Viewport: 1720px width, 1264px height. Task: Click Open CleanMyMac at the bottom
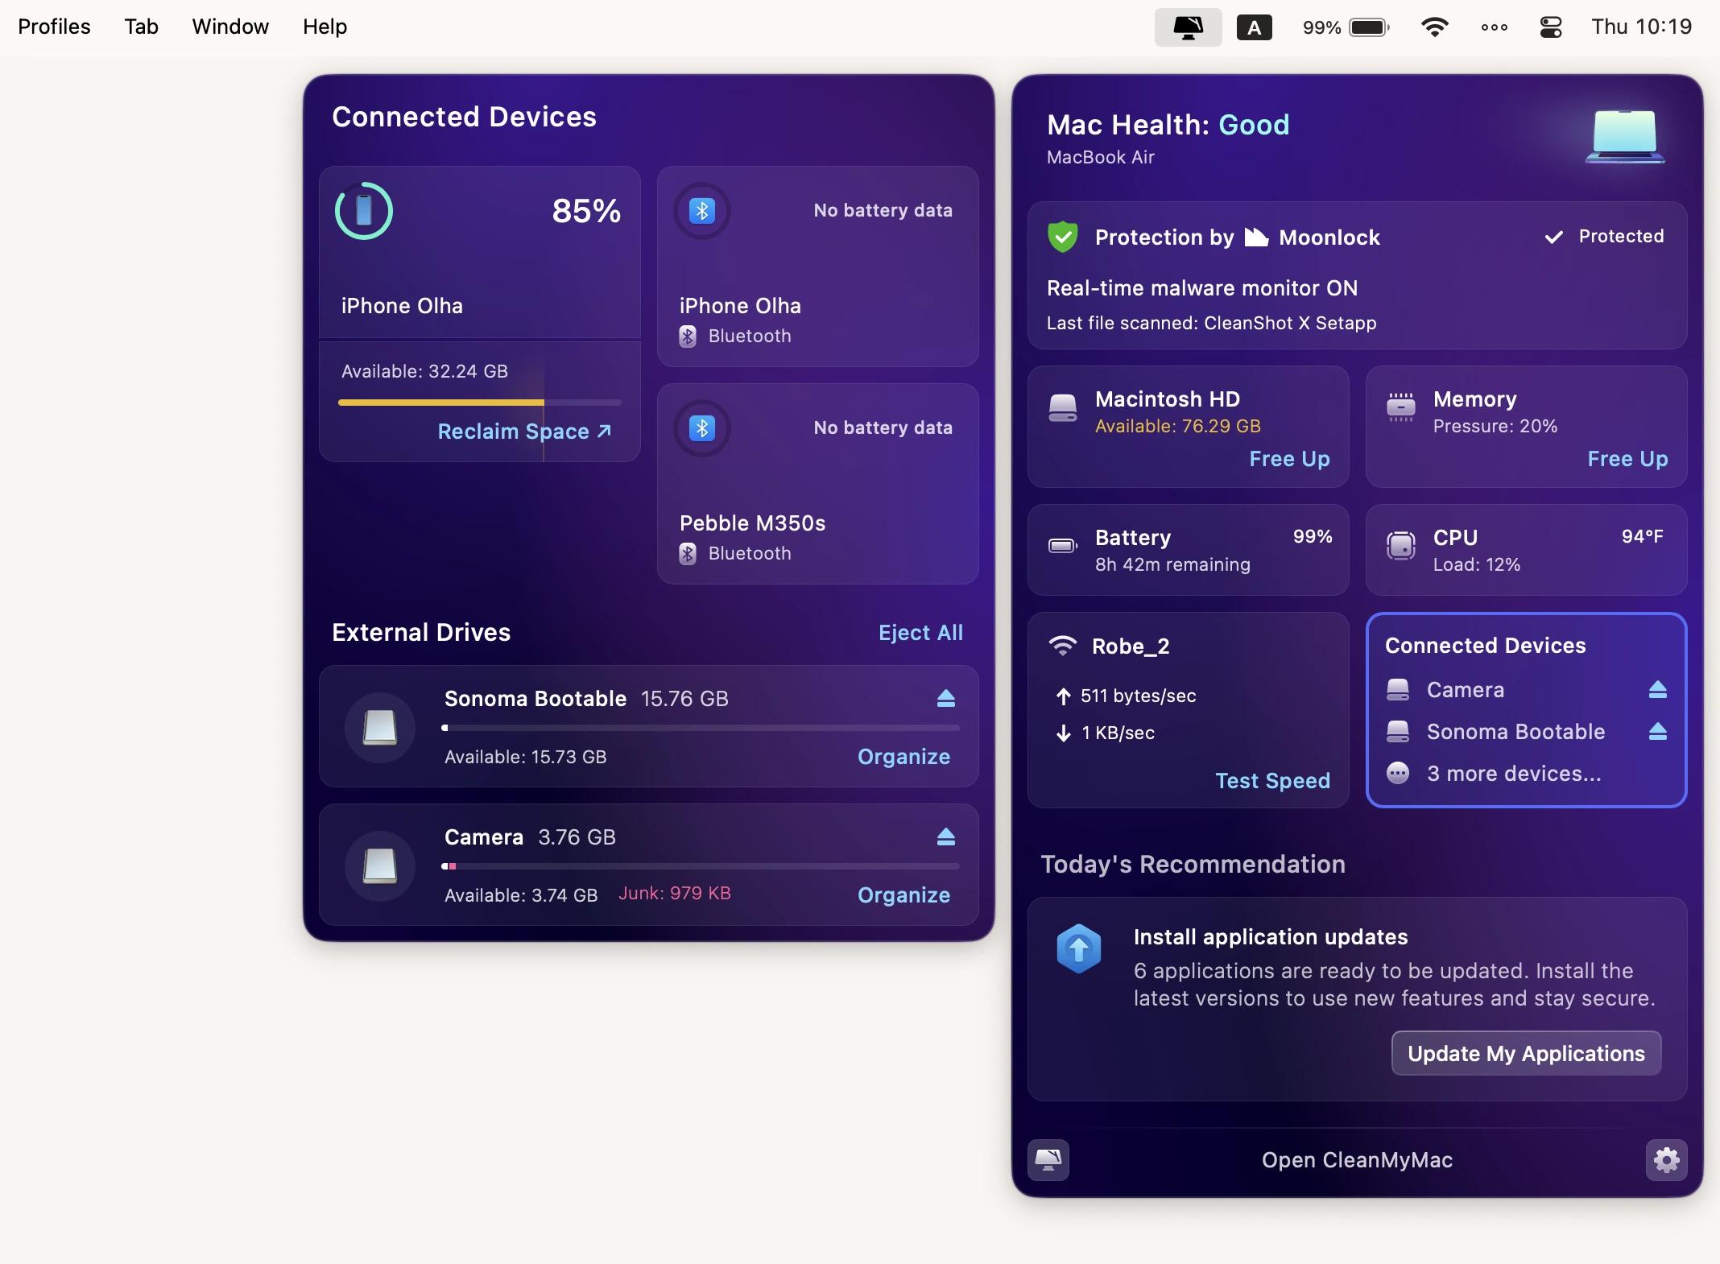pos(1357,1160)
